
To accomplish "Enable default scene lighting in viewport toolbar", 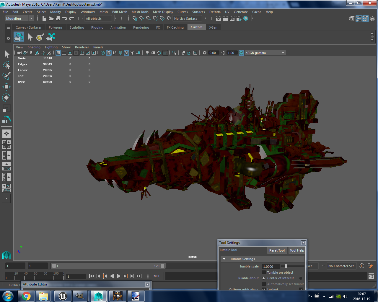I will click(x=132, y=53).
